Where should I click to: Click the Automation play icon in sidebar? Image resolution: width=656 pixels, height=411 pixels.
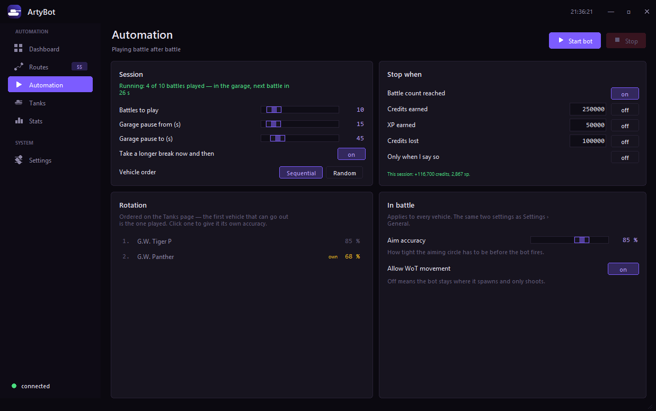tap(19, 85)
